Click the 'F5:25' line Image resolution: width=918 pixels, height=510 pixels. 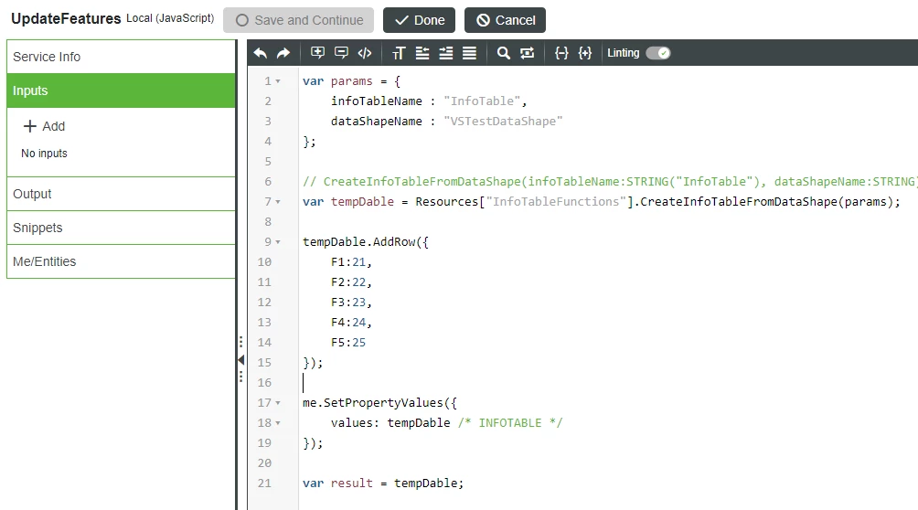pos(348,343)
